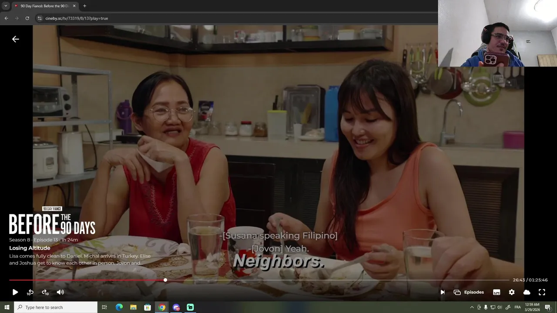Rewind the video 10 seconds
Viewport: 557px width, 313px height.
(x=30, y=292)
